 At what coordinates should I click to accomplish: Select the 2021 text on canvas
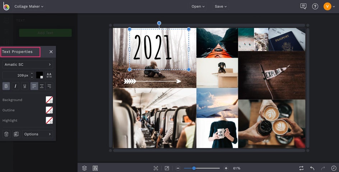[153, 47]
